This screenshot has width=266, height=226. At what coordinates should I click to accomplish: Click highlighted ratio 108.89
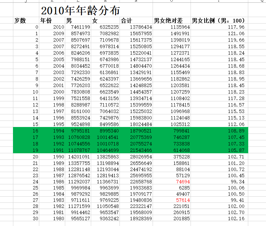click(x=236, y=131)
